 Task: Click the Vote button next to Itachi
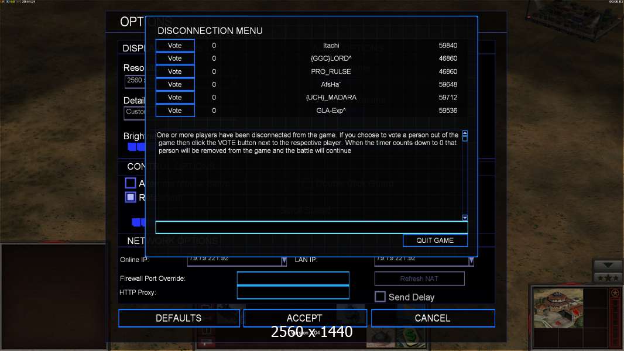[175, 46]
